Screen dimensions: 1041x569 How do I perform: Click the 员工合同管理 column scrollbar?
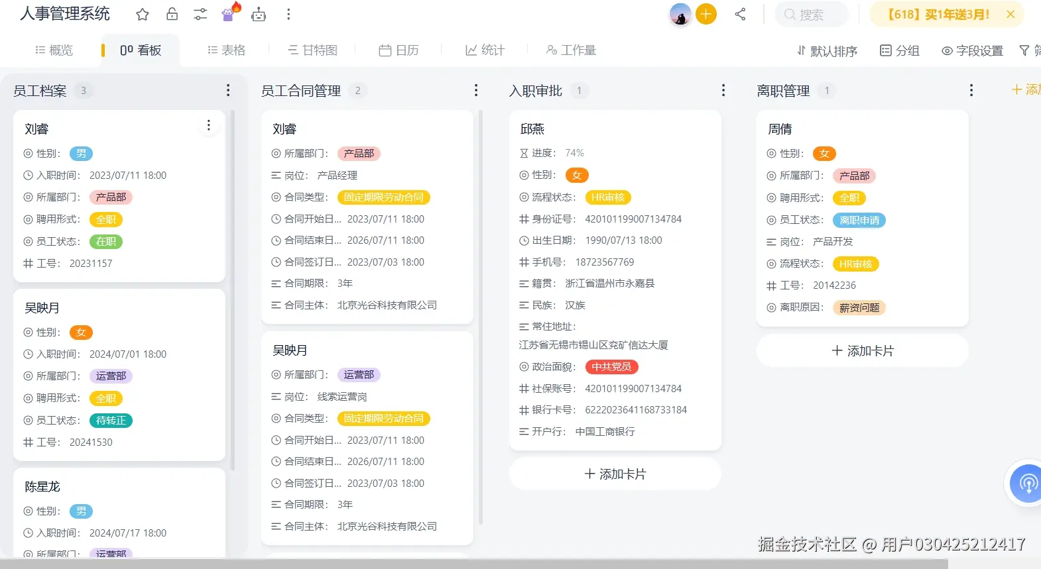[481, 317]
